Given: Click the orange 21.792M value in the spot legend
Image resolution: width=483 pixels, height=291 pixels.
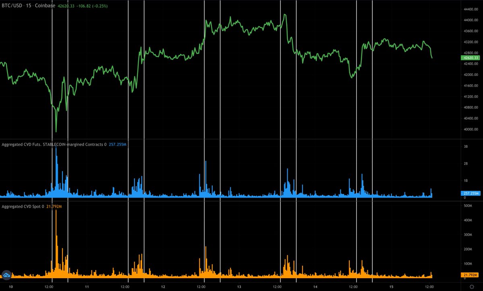Looking at the screenshot, I should (54, 206).
